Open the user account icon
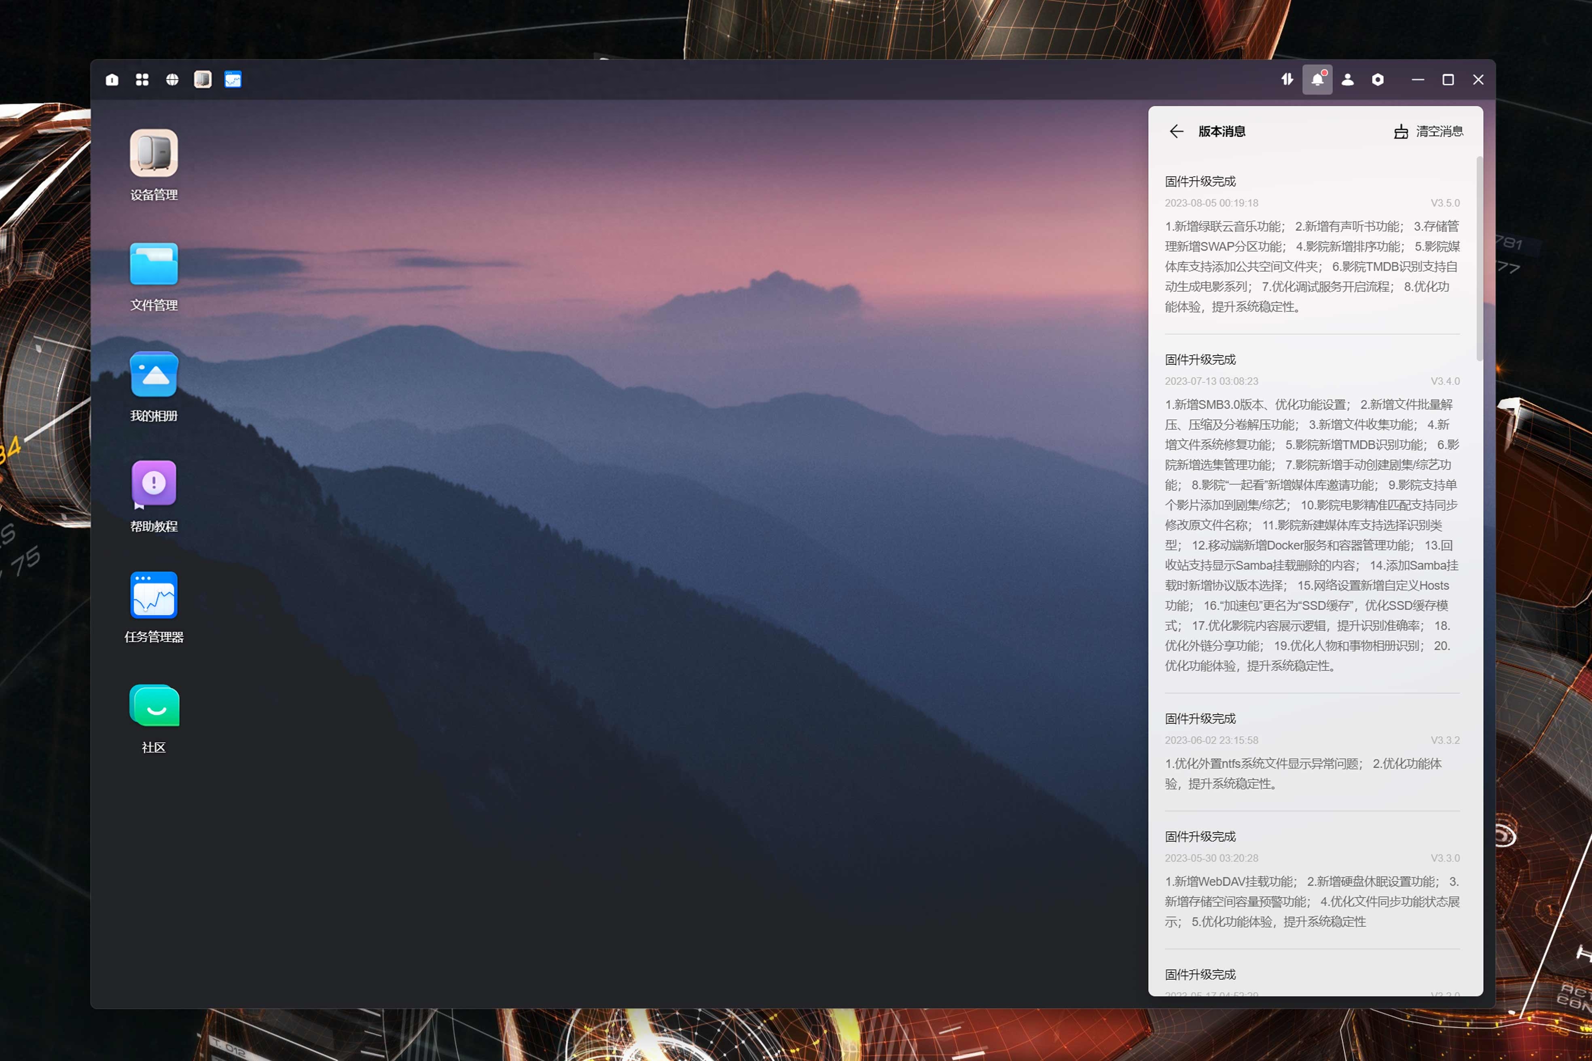The width and height of the screenshot is (1592, 1061). 1348,80
